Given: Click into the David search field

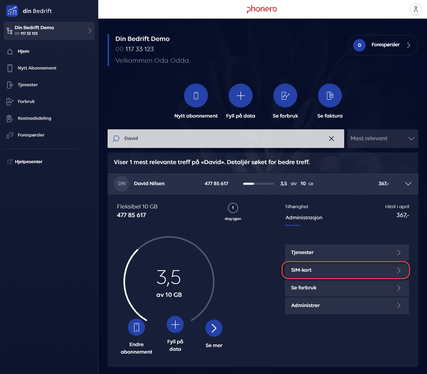Looking at the screenshot, I should pyautogui.click(x=226, y=139).
